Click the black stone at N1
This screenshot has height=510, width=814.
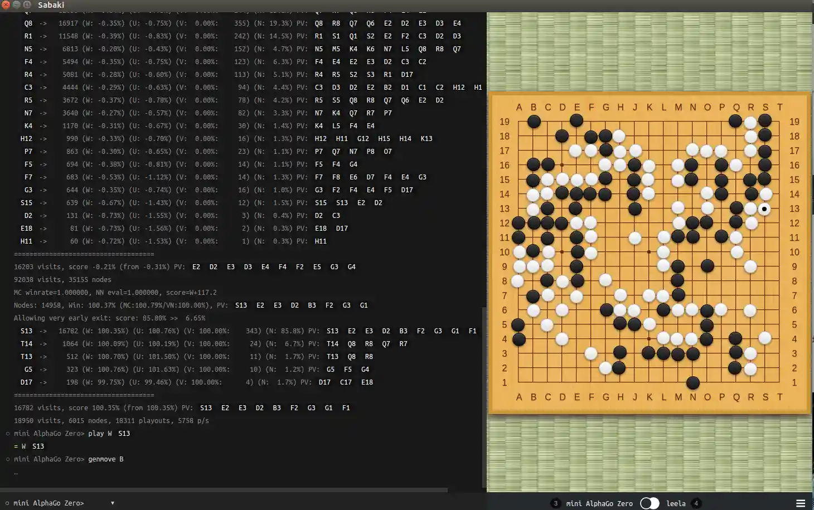pos(692,383)
